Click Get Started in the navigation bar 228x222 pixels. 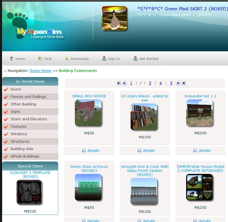click(146, 59)
